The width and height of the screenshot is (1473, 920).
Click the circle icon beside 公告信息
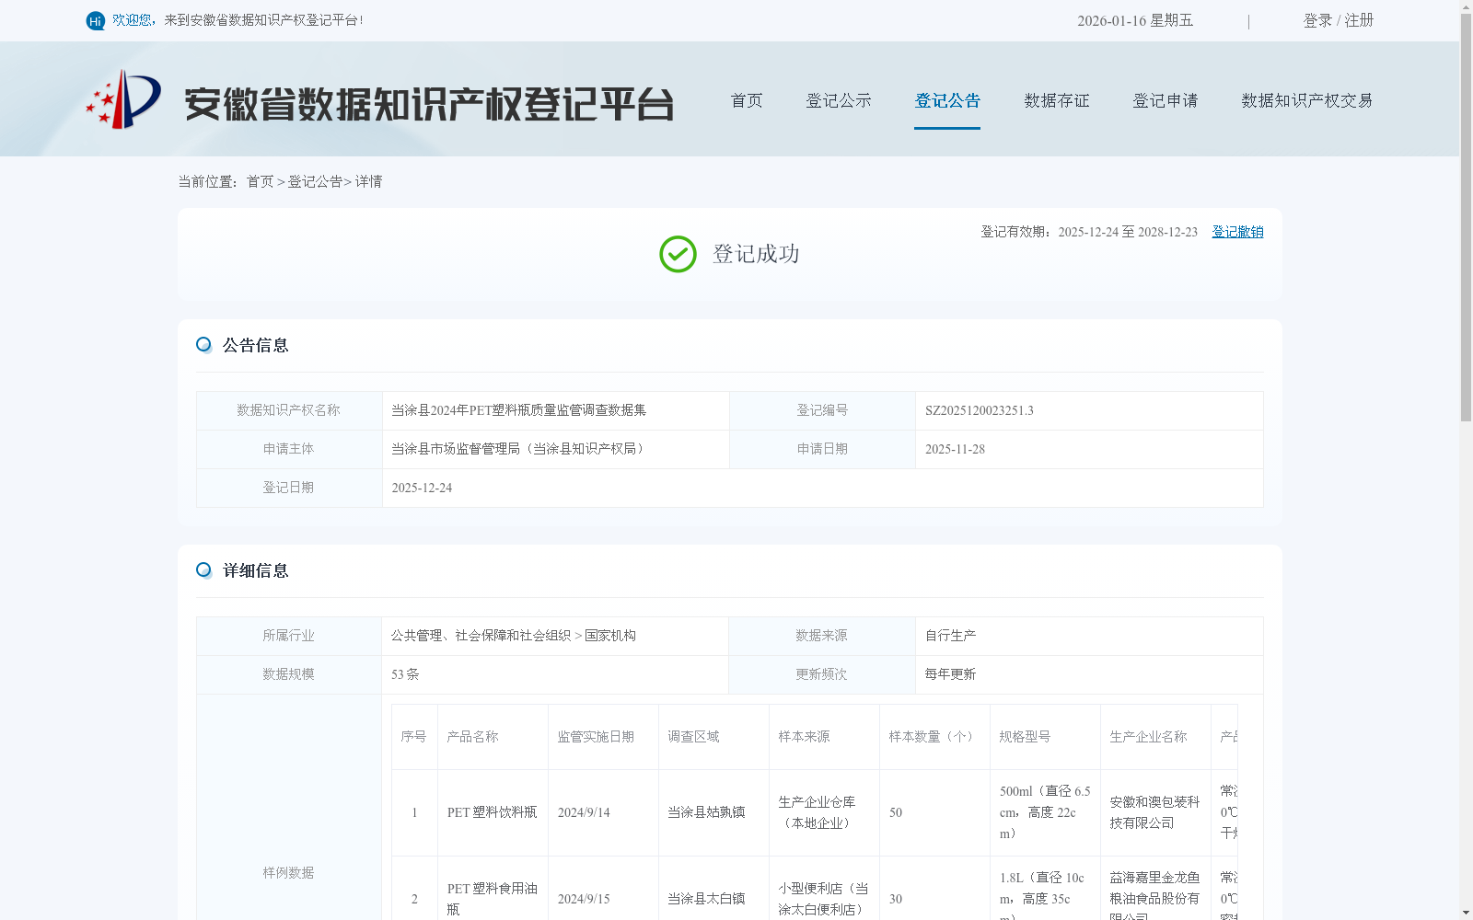(x=203, y=345)
